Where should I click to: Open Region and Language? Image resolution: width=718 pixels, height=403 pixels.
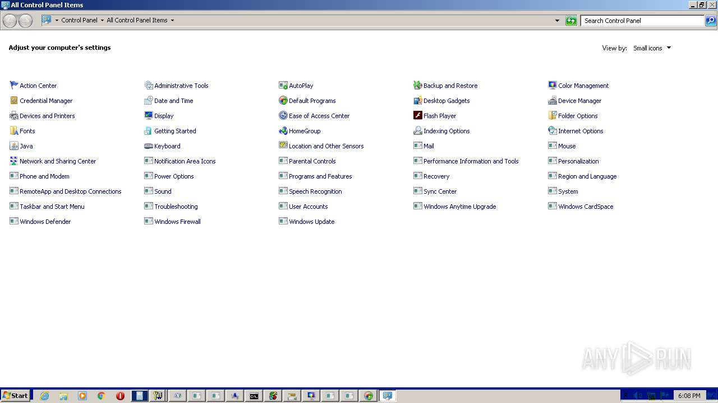pyautogui.click(x=587, y=176)
